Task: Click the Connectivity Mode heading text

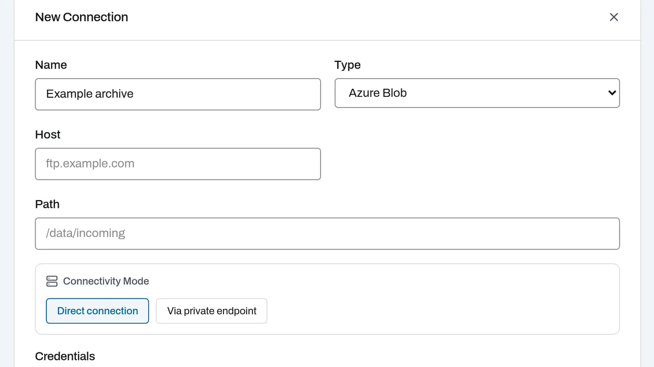Action: (106, 281)
